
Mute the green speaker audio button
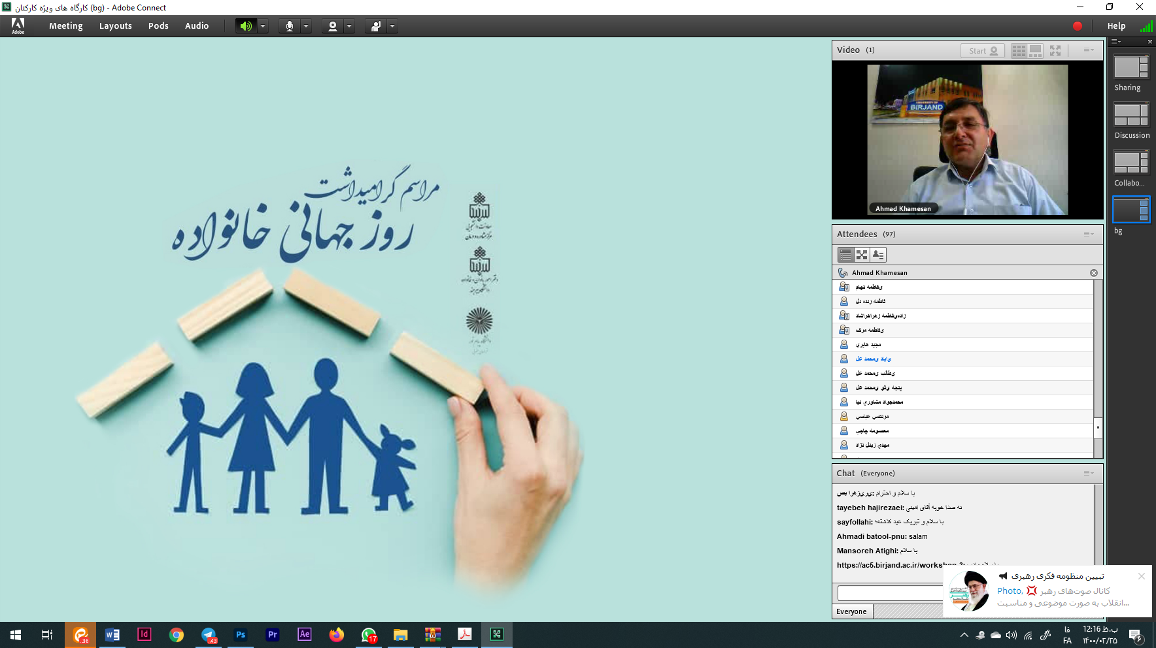246,26
